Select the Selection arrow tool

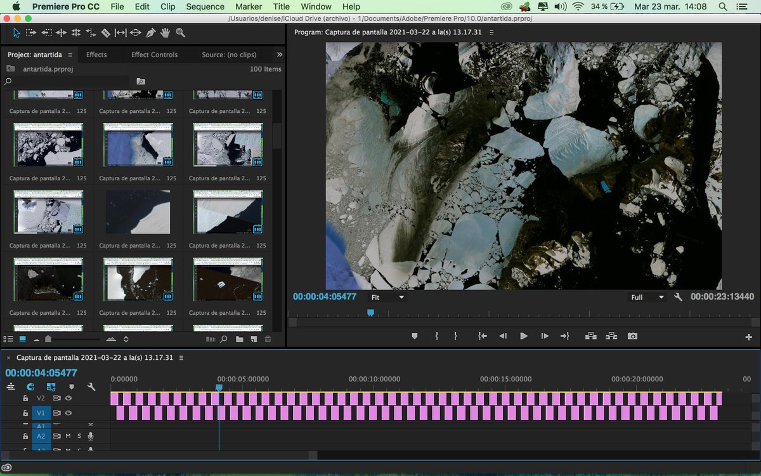pos(16,32)
